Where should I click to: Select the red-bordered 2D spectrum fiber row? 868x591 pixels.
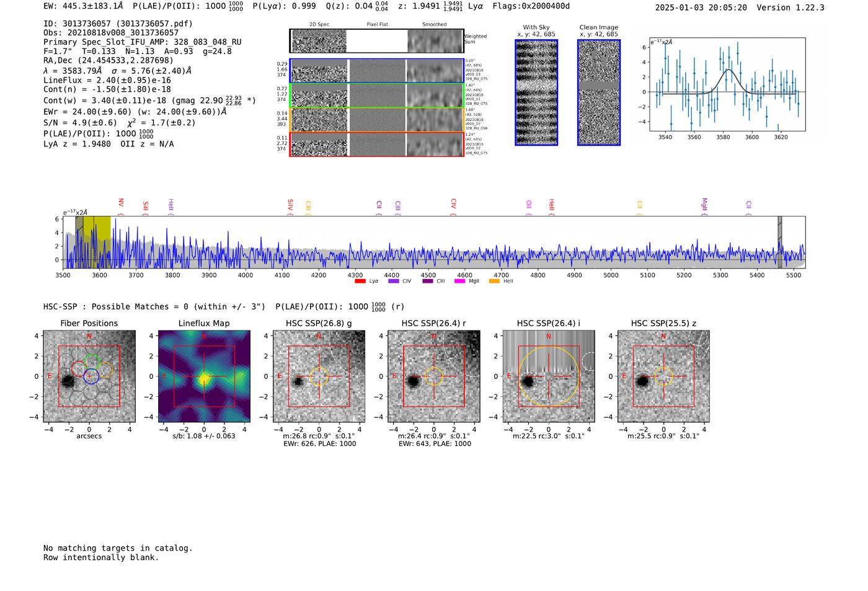(377, 144)
